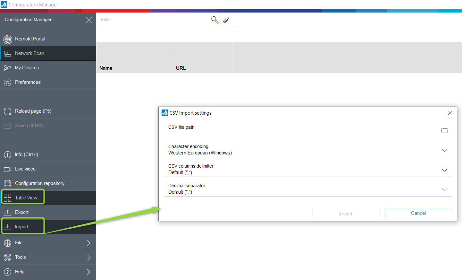This screenshot has width=462, height=280.
Task: Expand the File submenu
Action: click(89, 243)
